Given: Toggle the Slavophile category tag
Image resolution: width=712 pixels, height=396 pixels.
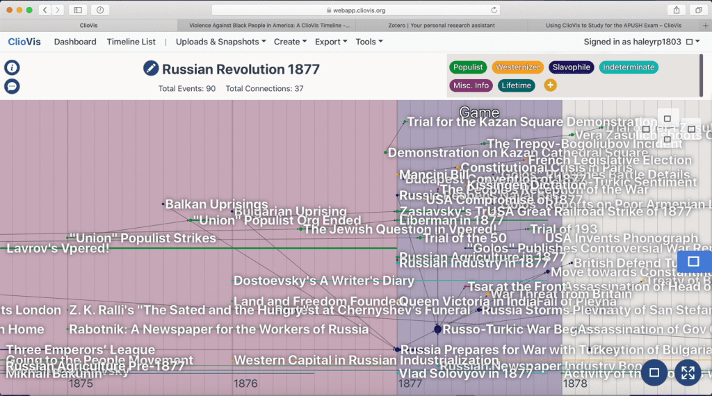Looking at the screenshot, I should click(572, 67).
